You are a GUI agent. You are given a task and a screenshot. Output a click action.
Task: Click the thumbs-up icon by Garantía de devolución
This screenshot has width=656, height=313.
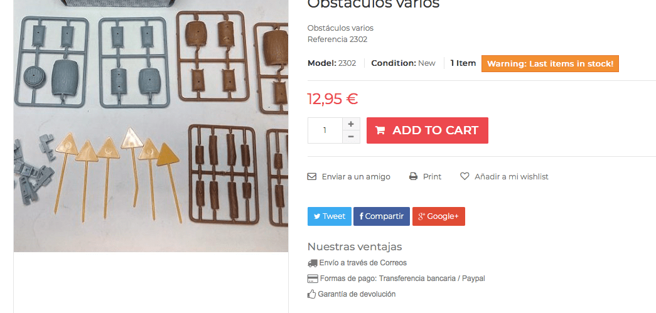[312, 294]
